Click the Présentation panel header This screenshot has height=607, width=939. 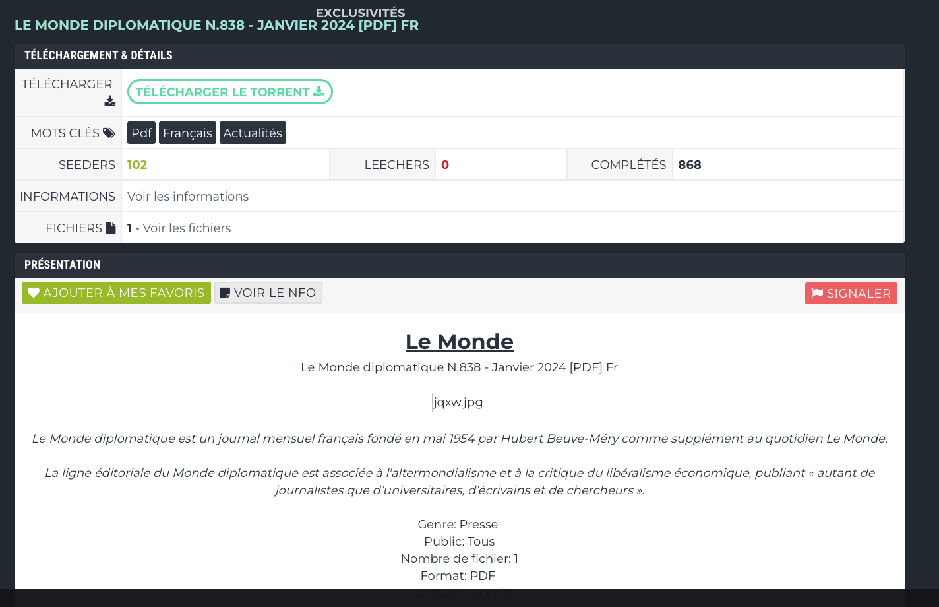(x=460, y=265)
